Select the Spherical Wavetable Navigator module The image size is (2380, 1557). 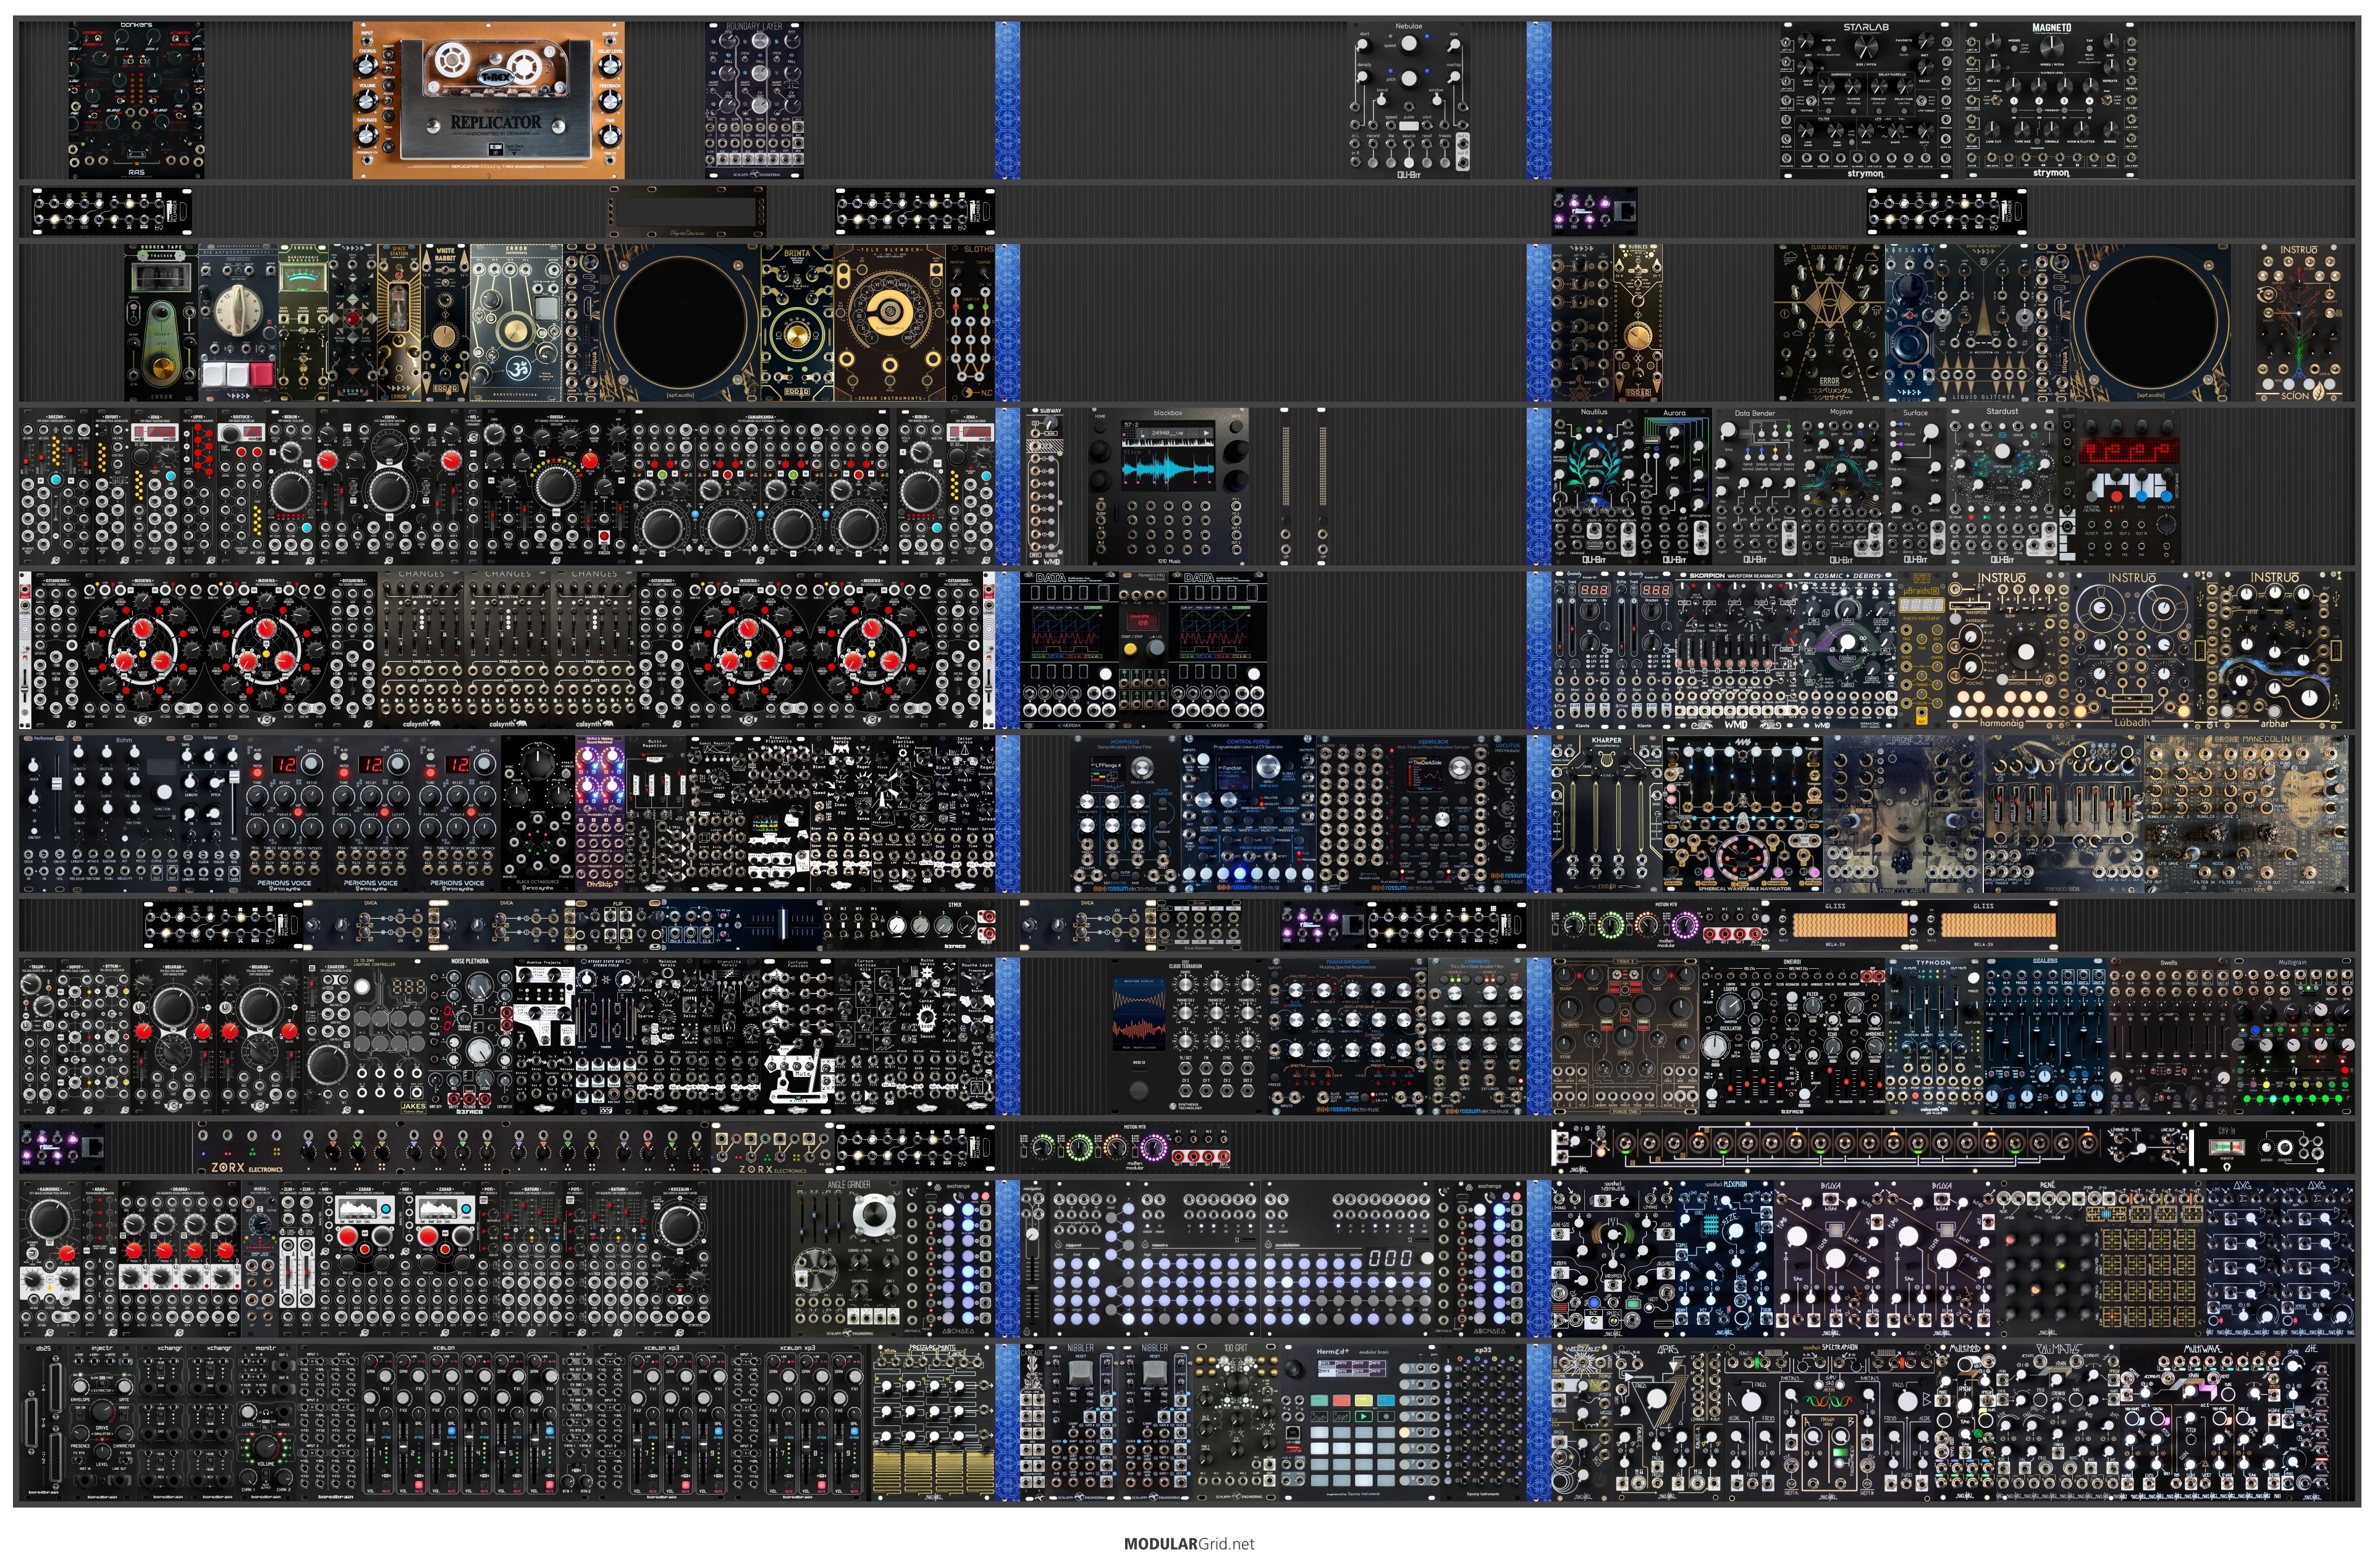point(1742,814)
